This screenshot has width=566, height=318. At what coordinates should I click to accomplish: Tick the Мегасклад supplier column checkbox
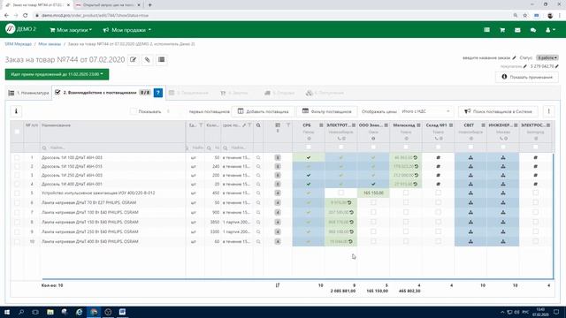[x=406, y=148]
